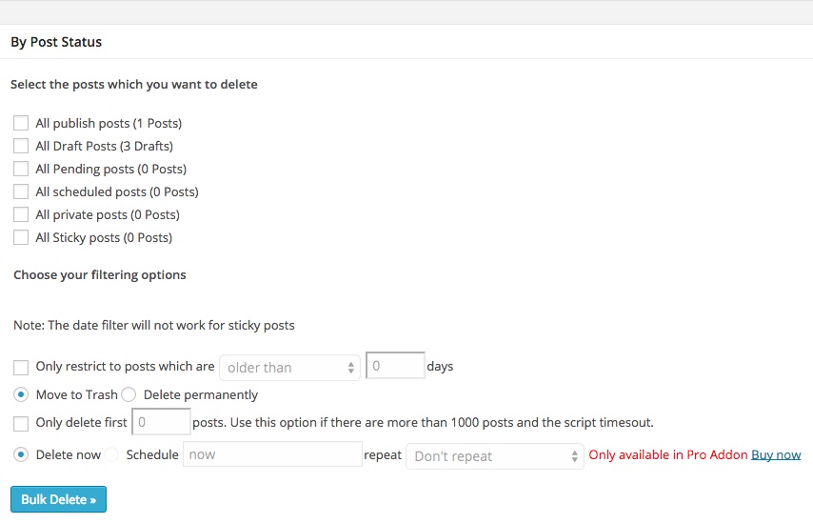
Task: Select the All private posts checkbox
Action: 21,214
